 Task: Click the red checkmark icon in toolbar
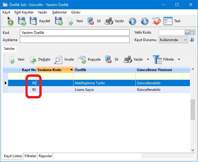157,21
